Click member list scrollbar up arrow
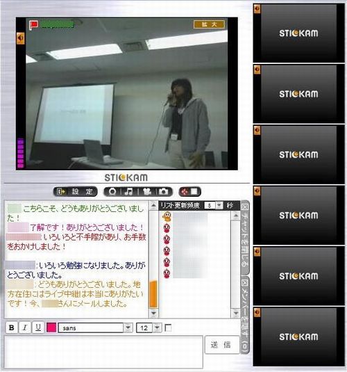Viewport: 347px width, 372px height. [x=235, y=216]
